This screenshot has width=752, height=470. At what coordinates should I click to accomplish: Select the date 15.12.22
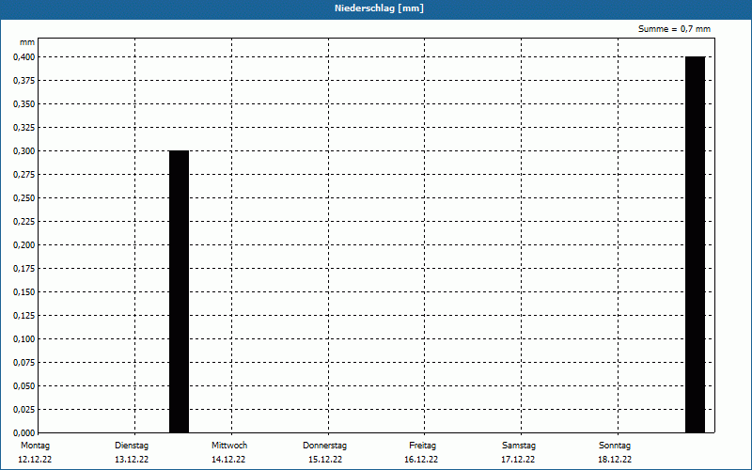coord(325,460)
